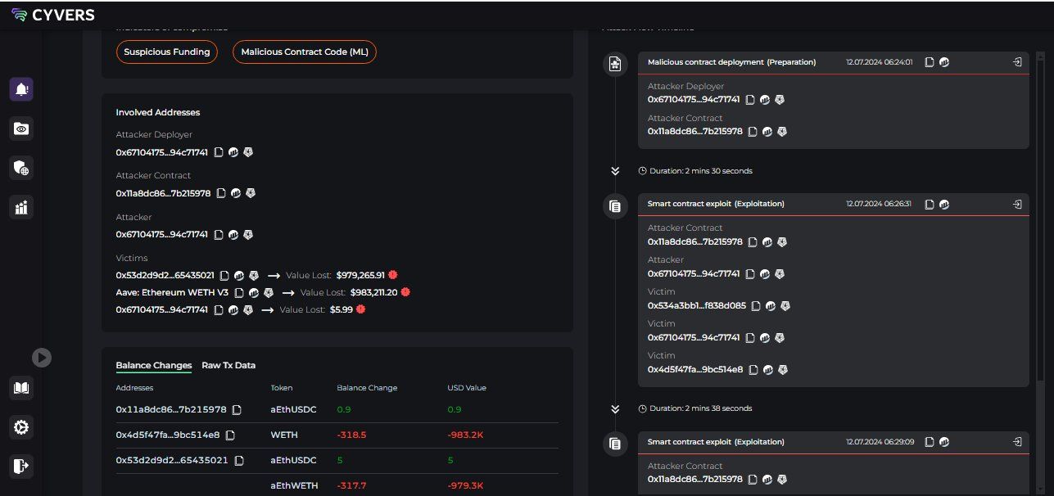Expand the sidebar using the round arrow button
This screenshot has height=496, width=1054.
tap(42, 358)
